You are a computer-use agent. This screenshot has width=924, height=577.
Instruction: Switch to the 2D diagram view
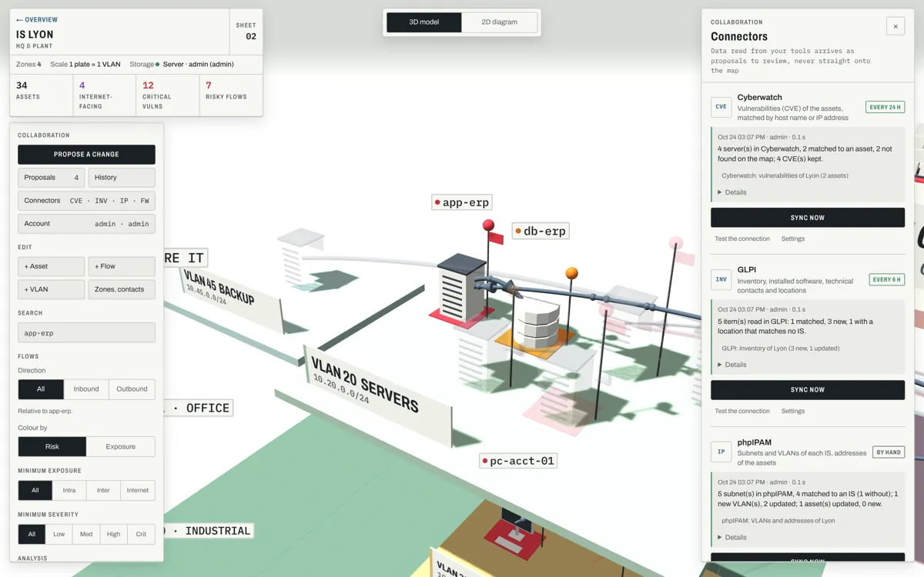pos(500,22)
